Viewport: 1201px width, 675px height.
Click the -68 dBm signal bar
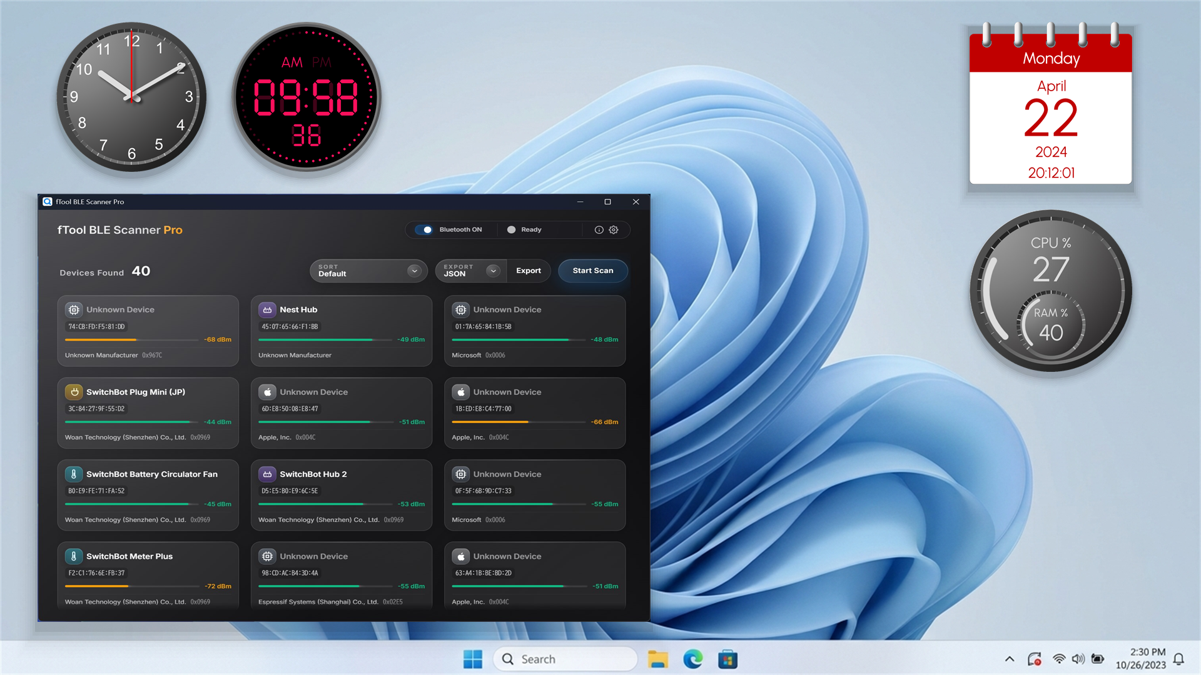point(131,339)
